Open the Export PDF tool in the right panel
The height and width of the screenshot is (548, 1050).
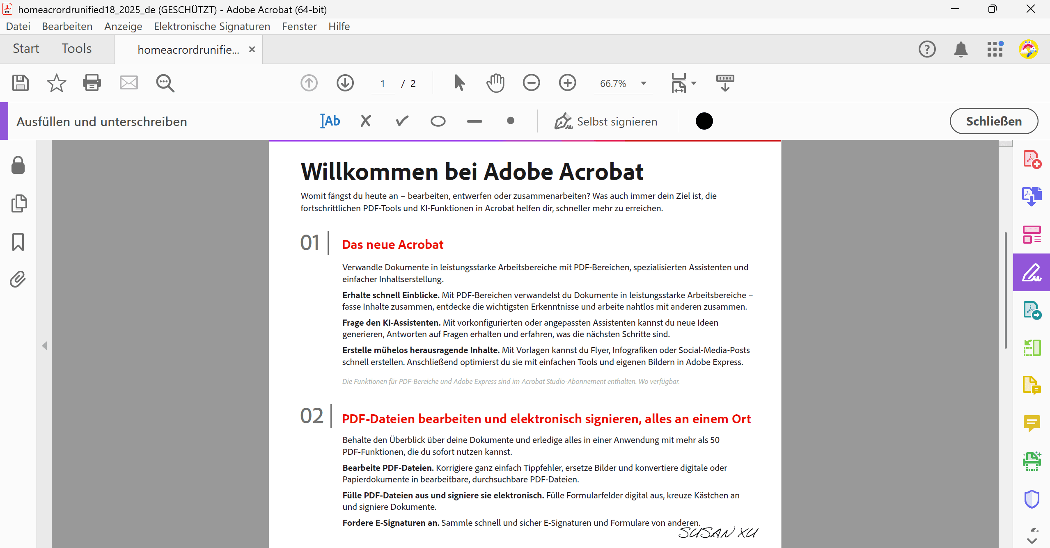point(1032,196)
